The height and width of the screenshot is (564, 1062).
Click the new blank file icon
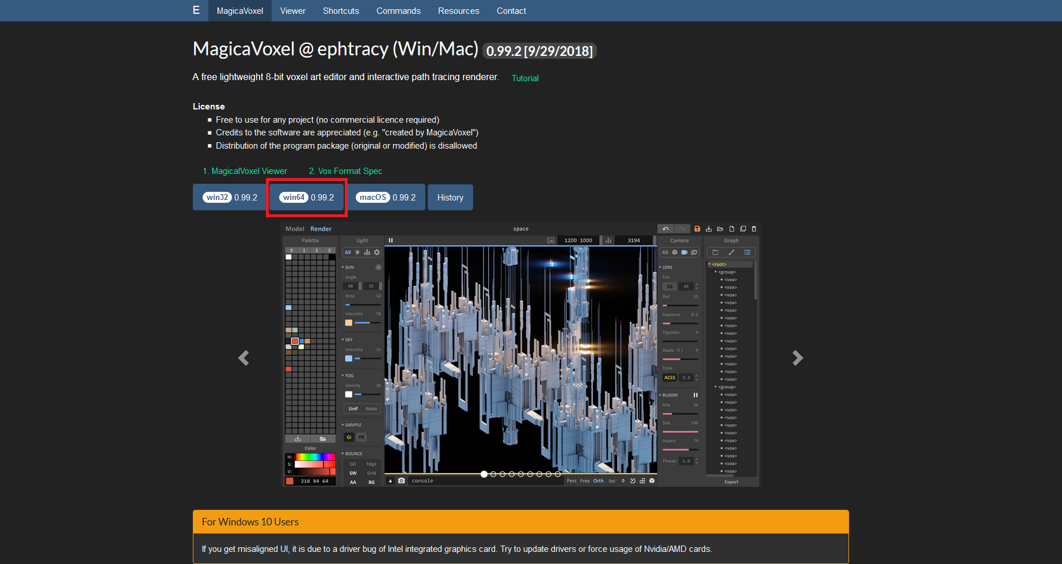(x=732, y=229)
